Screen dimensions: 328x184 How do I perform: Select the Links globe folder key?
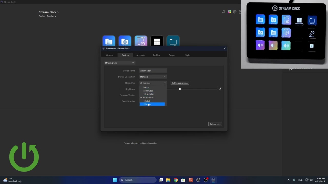pyautogui.click(x=125, y=41)
